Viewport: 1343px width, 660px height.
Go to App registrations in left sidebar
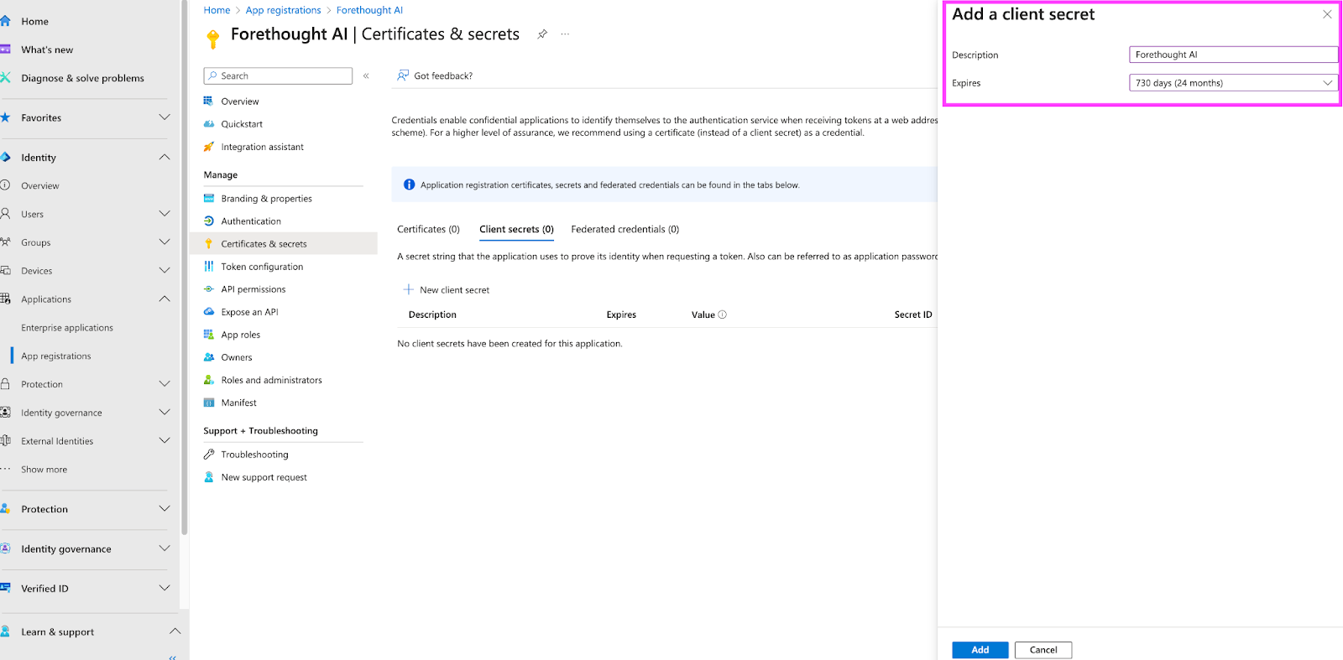[x=56, y=356]
